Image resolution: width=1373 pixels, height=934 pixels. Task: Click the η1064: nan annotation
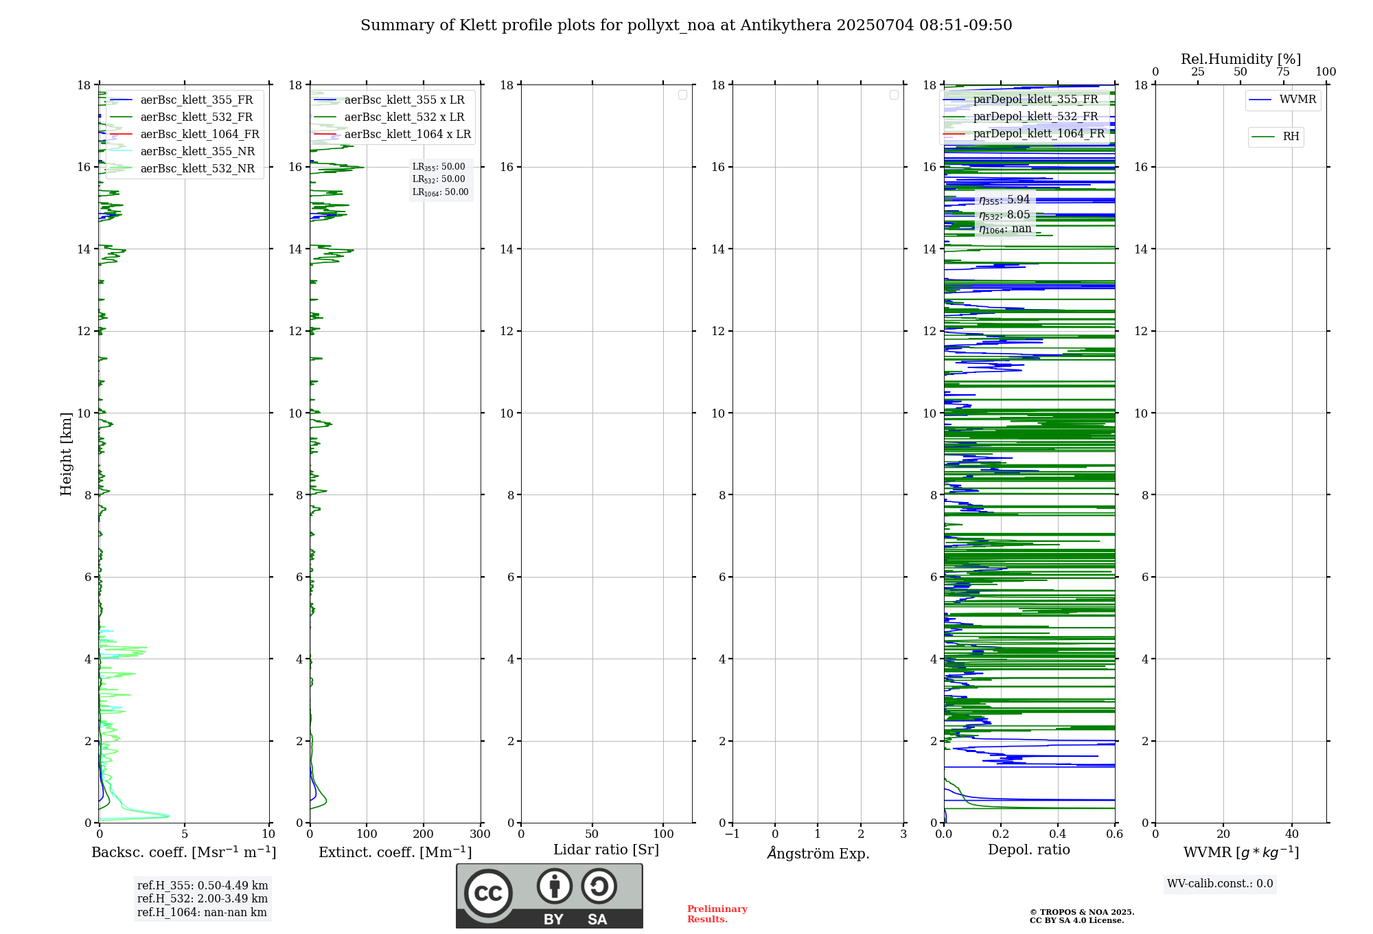tap(1005, 229)
